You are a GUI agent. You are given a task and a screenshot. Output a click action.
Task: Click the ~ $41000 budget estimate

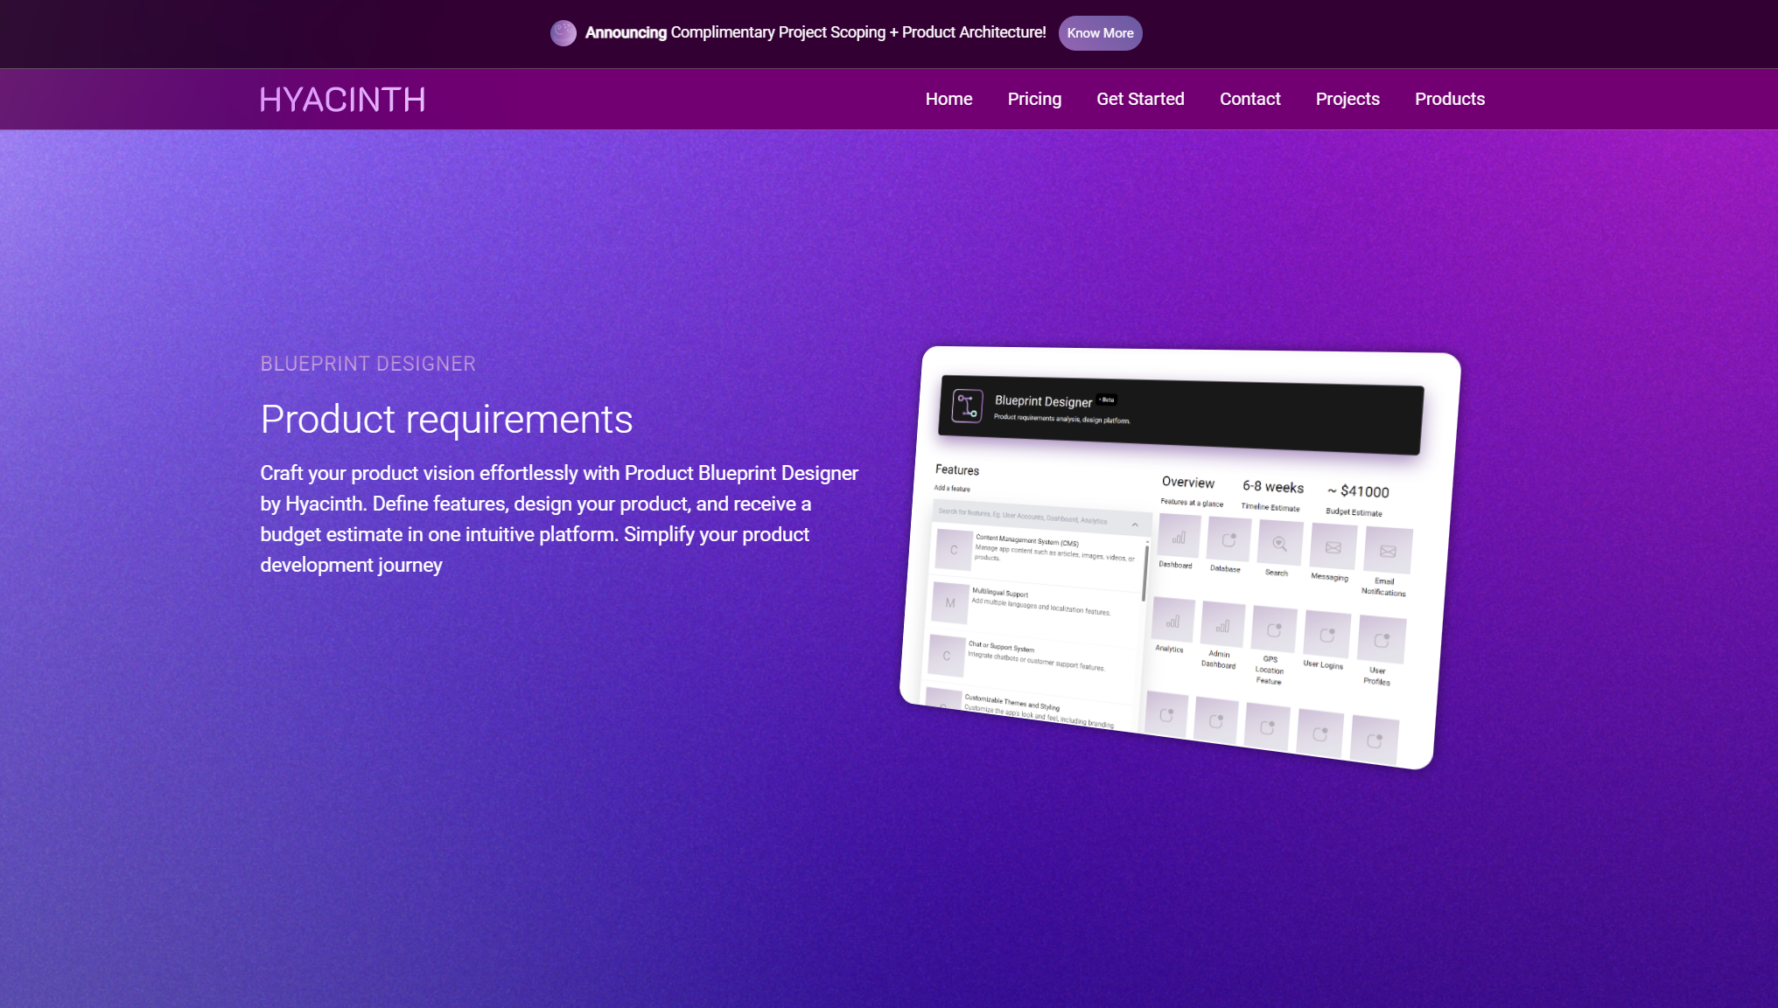(x=1358, y=491)
